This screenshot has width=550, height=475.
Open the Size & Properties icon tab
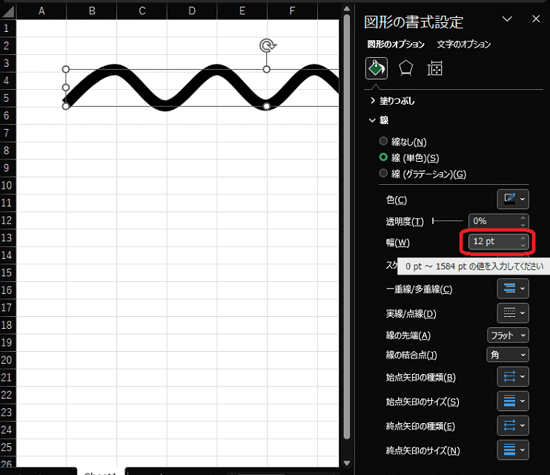[x=435, y=68]
